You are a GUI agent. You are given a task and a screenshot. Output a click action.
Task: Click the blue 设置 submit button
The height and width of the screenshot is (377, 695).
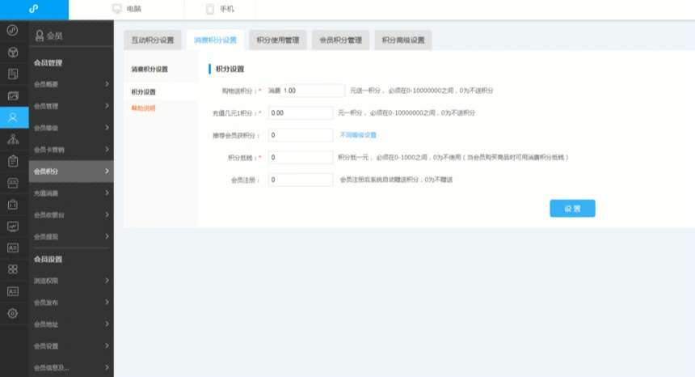[x=572, y=209]
